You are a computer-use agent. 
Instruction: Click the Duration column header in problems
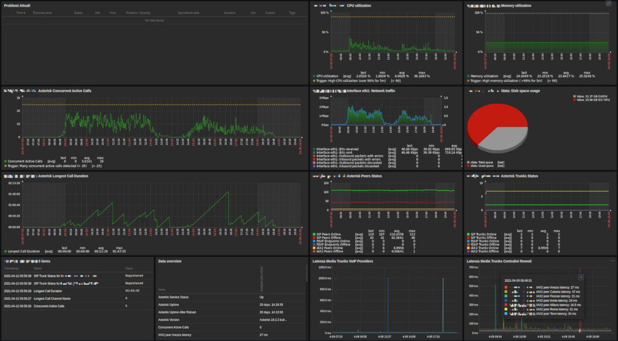tap(230, 13)
